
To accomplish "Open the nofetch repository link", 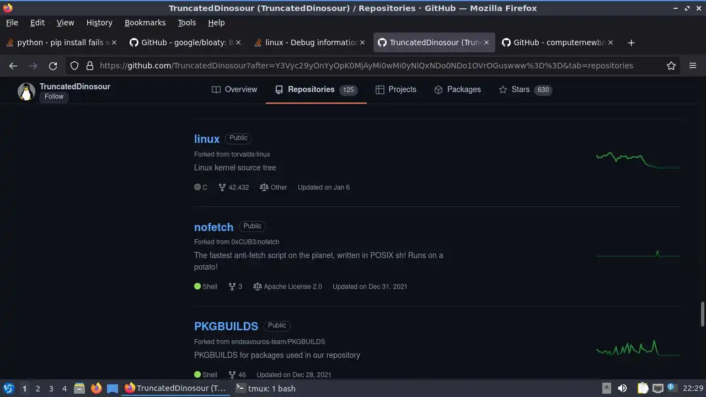I will 213,227.
